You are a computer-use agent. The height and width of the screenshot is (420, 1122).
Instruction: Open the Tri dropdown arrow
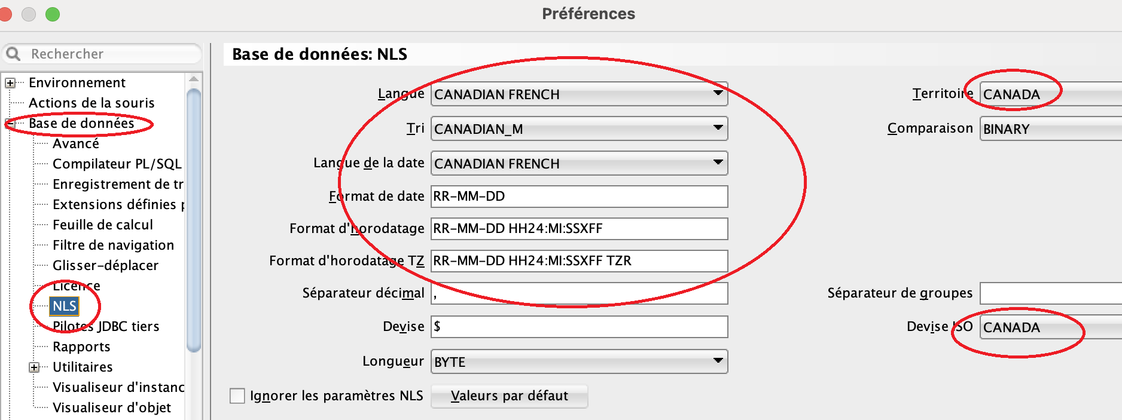718,128
